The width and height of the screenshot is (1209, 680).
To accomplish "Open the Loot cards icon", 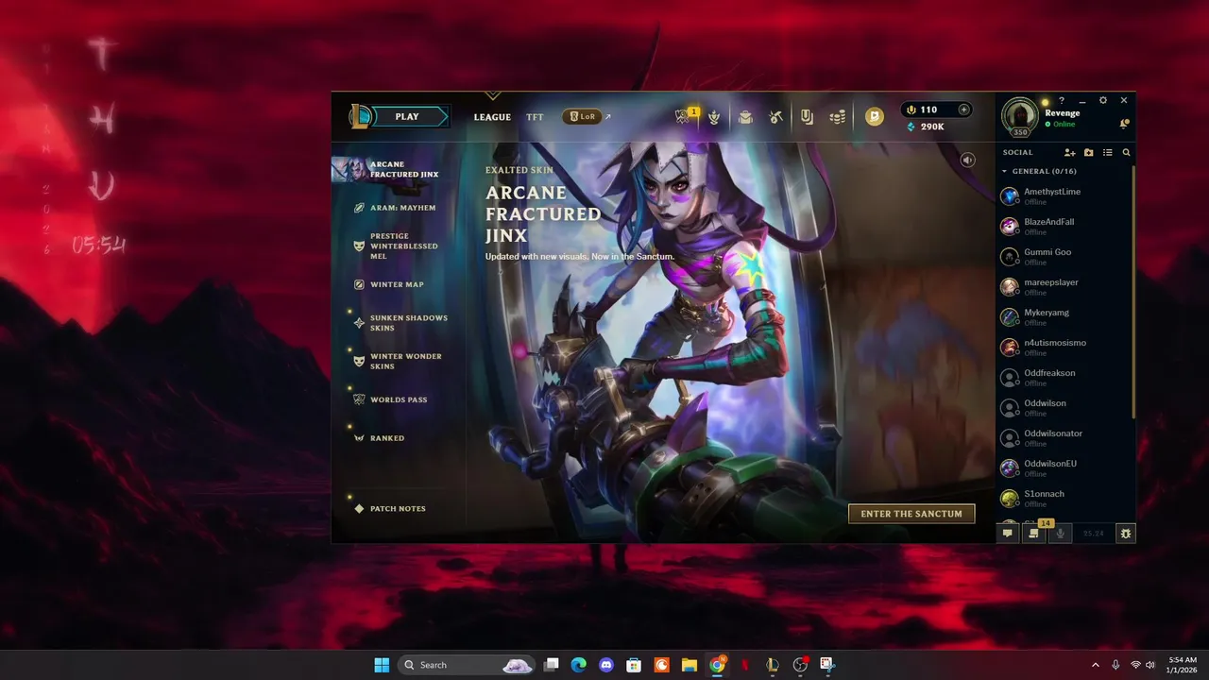I will [807, 117].
